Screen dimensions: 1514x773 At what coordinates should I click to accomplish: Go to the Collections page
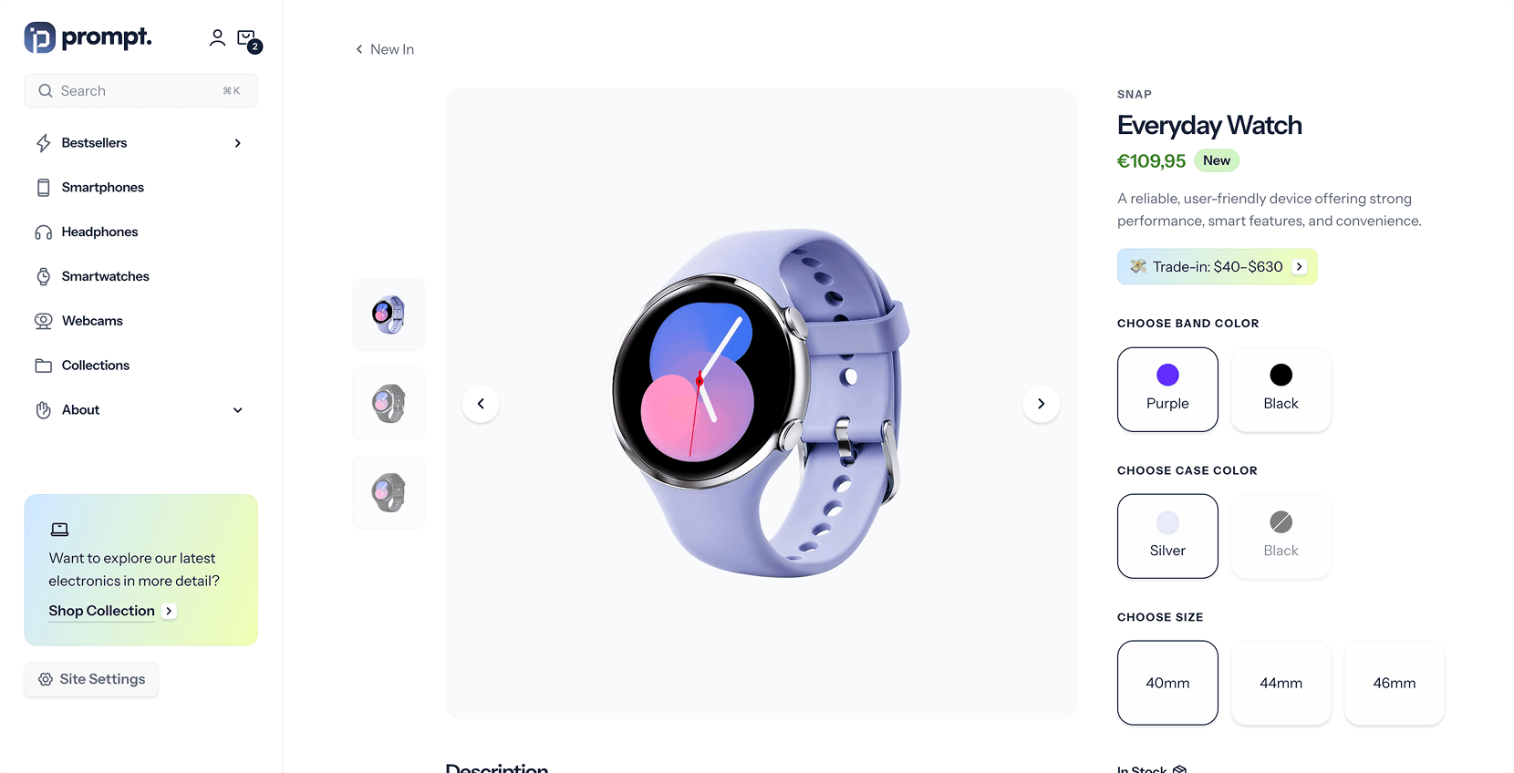point(95,366)
